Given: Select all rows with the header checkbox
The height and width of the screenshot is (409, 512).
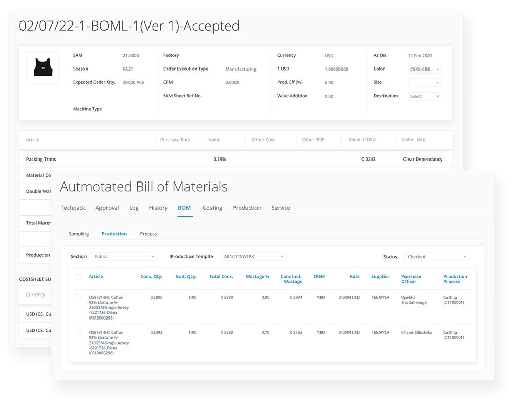Looking at the screenshot, I should tap(79, 276).
